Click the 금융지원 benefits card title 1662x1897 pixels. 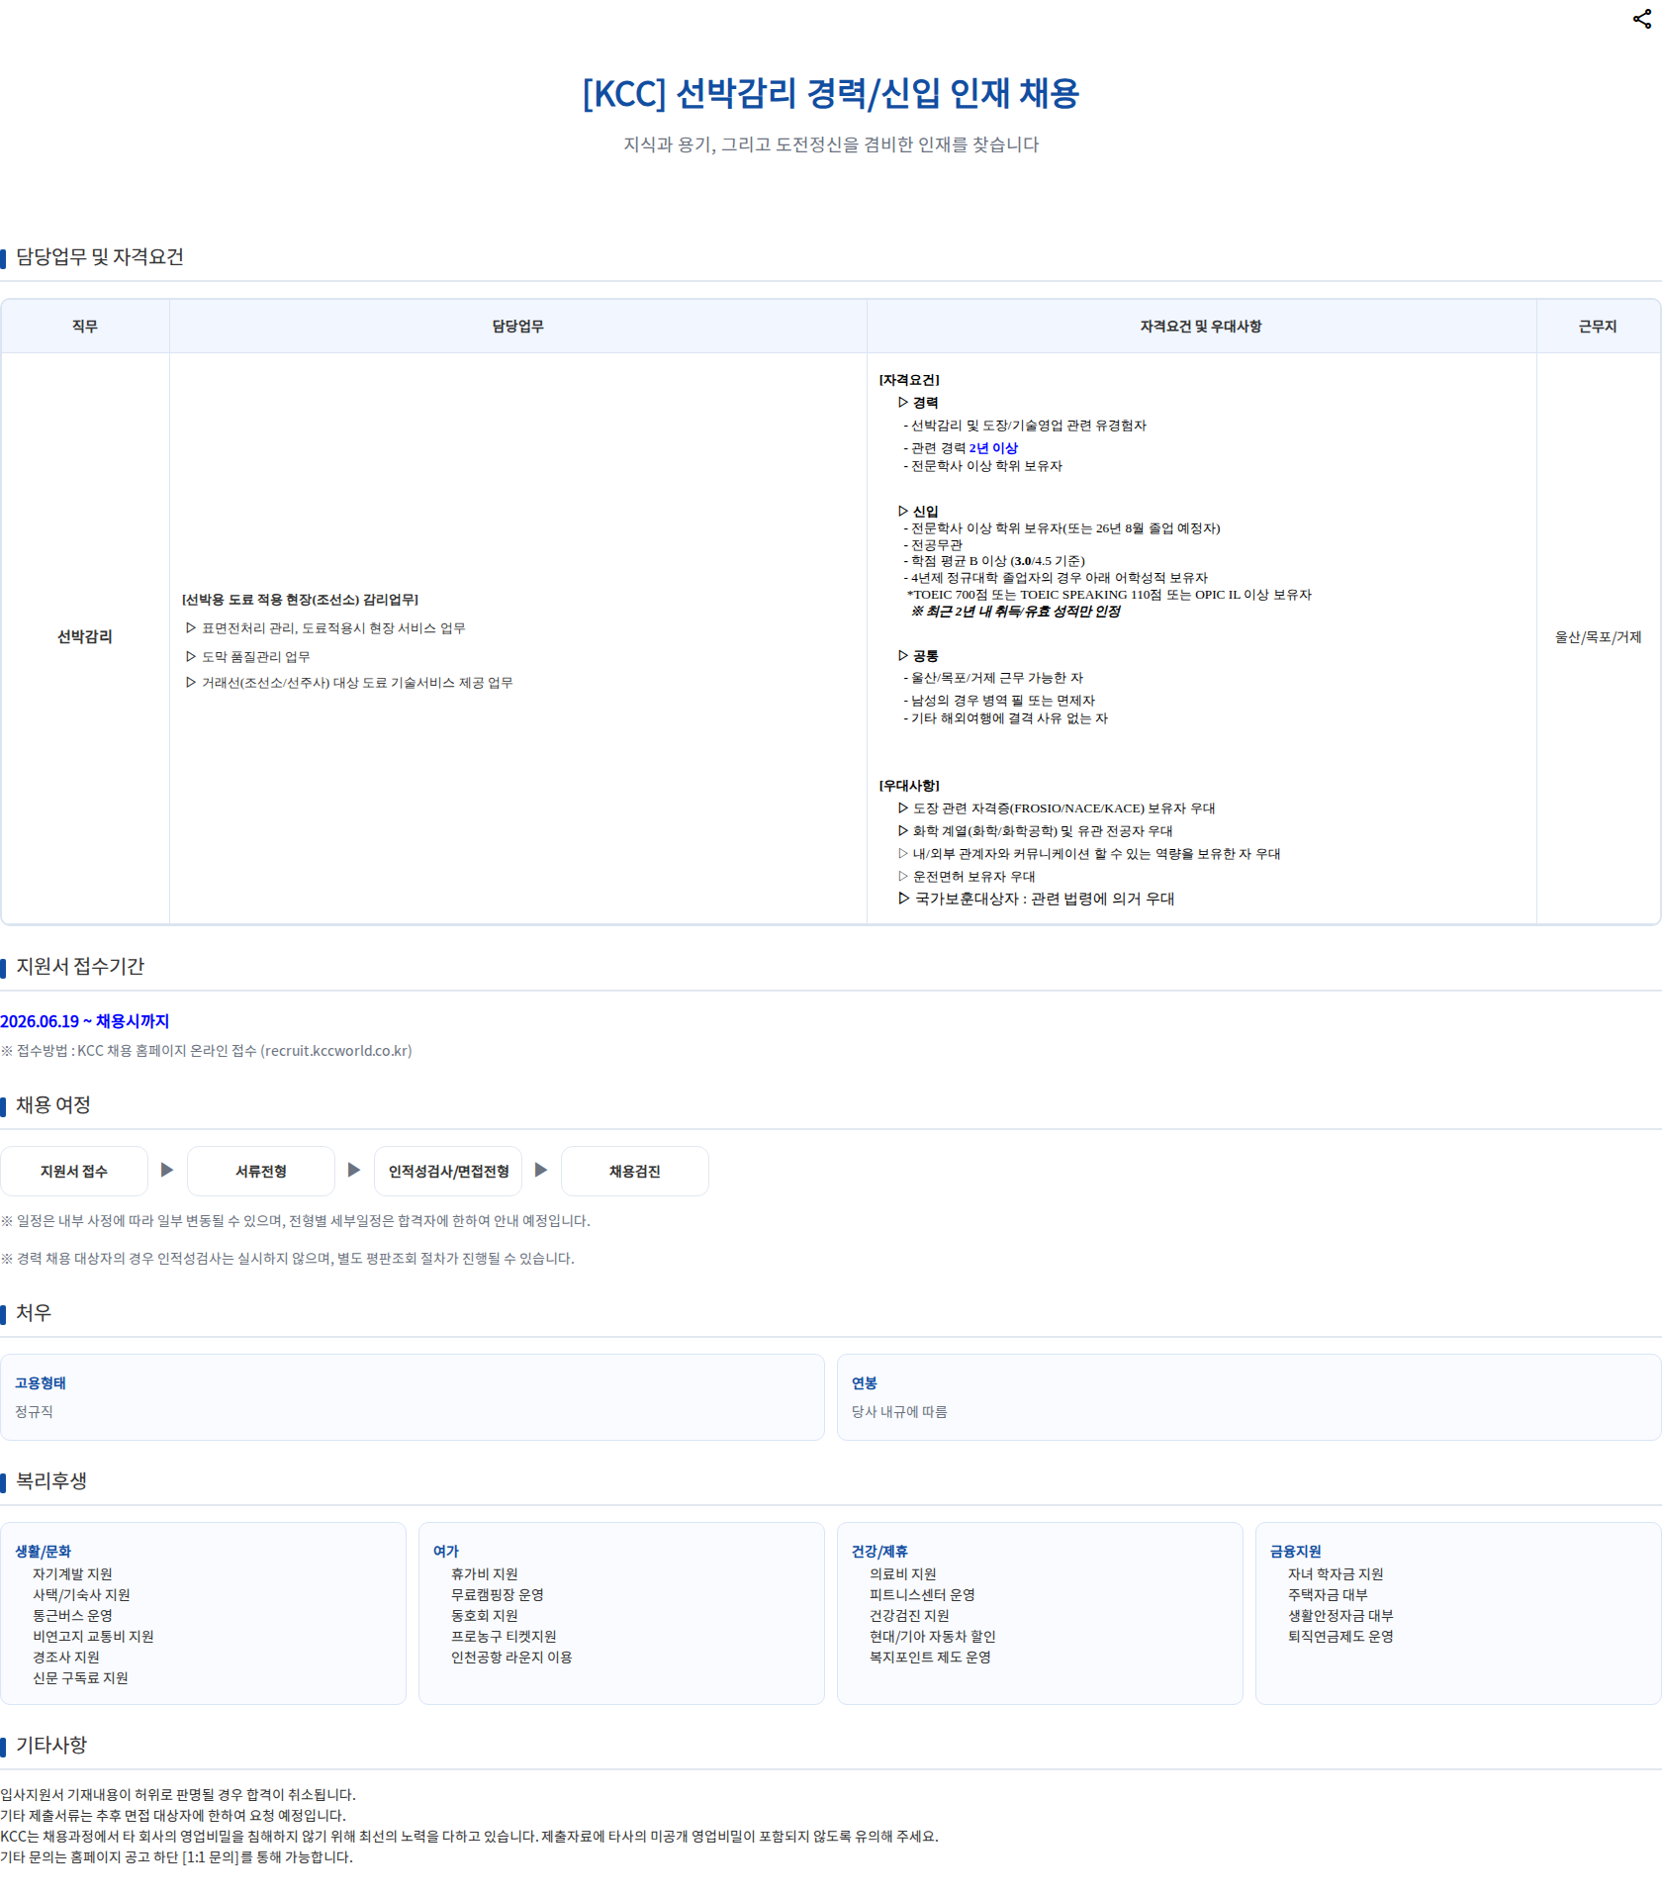point(1296,1552)
